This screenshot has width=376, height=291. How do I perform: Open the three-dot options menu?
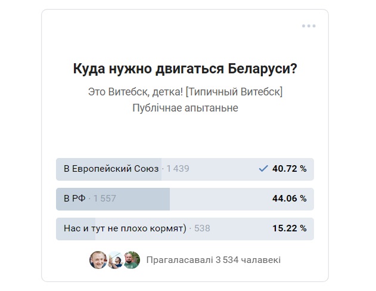point(309,26)
